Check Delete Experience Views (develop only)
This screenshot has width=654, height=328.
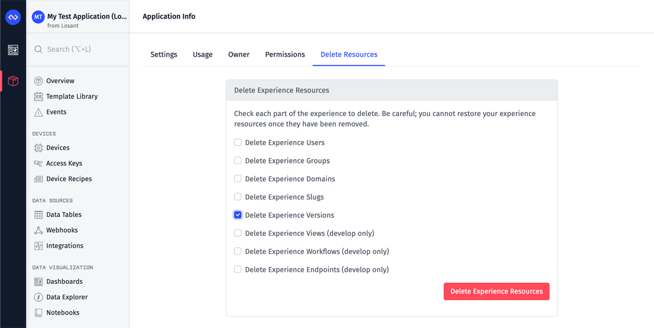[x=238, y=233]
